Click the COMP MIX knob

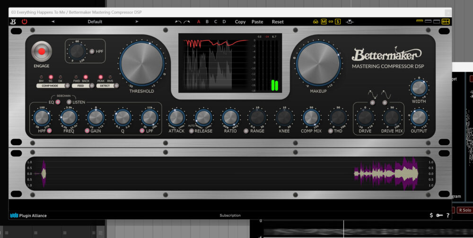tap(311, 118)
